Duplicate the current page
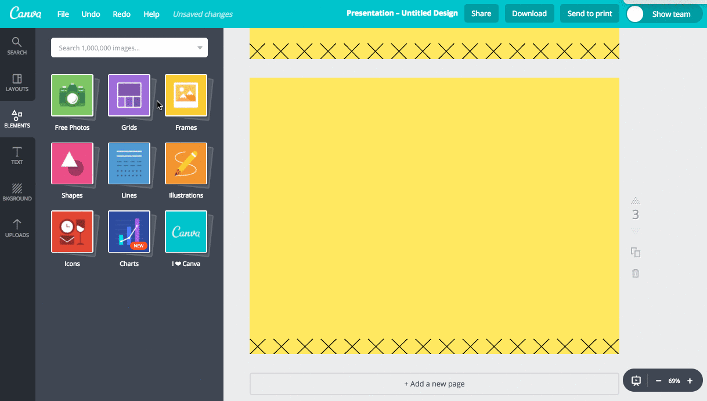Viewport: 707px width, 401px height. point(635,252)
